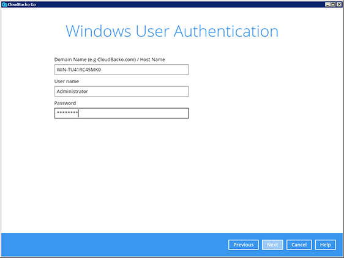Minimize the CloudBacko Go window
344x258 pixels.
327,4
